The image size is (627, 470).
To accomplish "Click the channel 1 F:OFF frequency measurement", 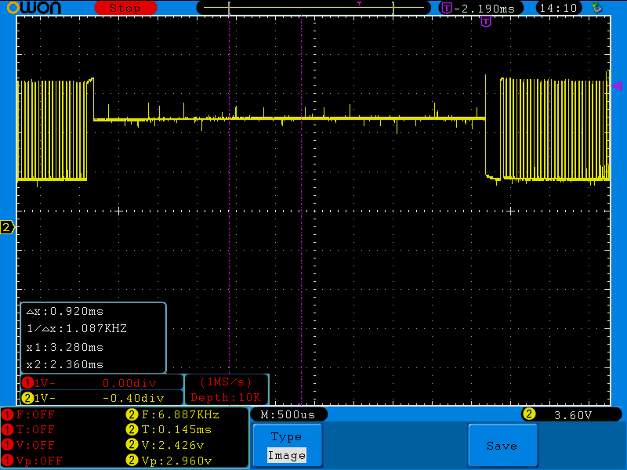I will pos(35,415).
